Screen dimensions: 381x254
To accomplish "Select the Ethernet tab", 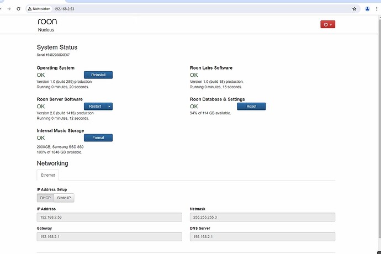I will (48, 175).
